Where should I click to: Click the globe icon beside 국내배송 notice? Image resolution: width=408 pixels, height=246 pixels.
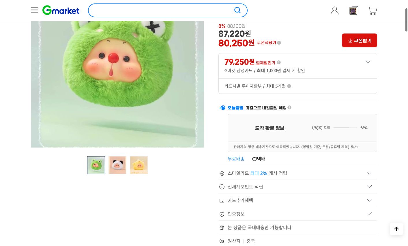222,228
